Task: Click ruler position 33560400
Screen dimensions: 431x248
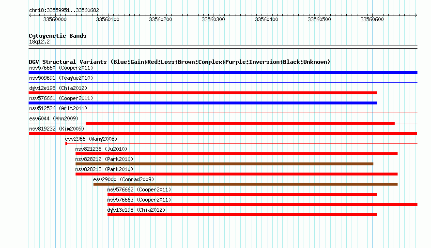Action: coord(267,19)
